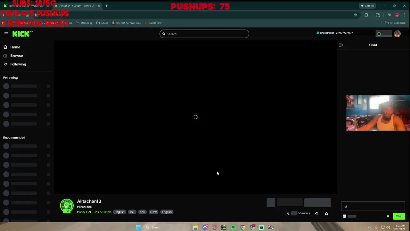Image resolution: width=410 pixels, height=231 pixels.
Task: Expand the All Bookmarks folder
Action: coord(396,23)
